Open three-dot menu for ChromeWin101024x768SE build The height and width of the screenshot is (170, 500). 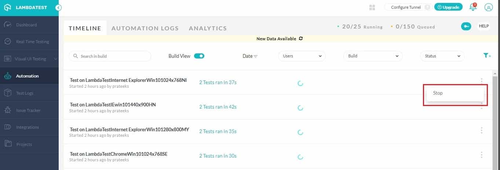[481, 155]
